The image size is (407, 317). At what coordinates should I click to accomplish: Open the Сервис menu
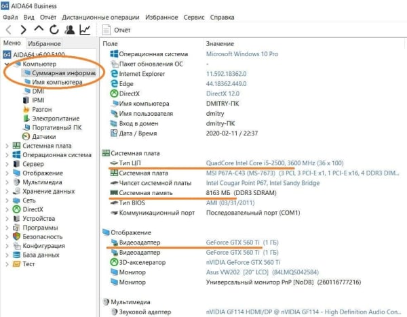(x=194, y=18)
